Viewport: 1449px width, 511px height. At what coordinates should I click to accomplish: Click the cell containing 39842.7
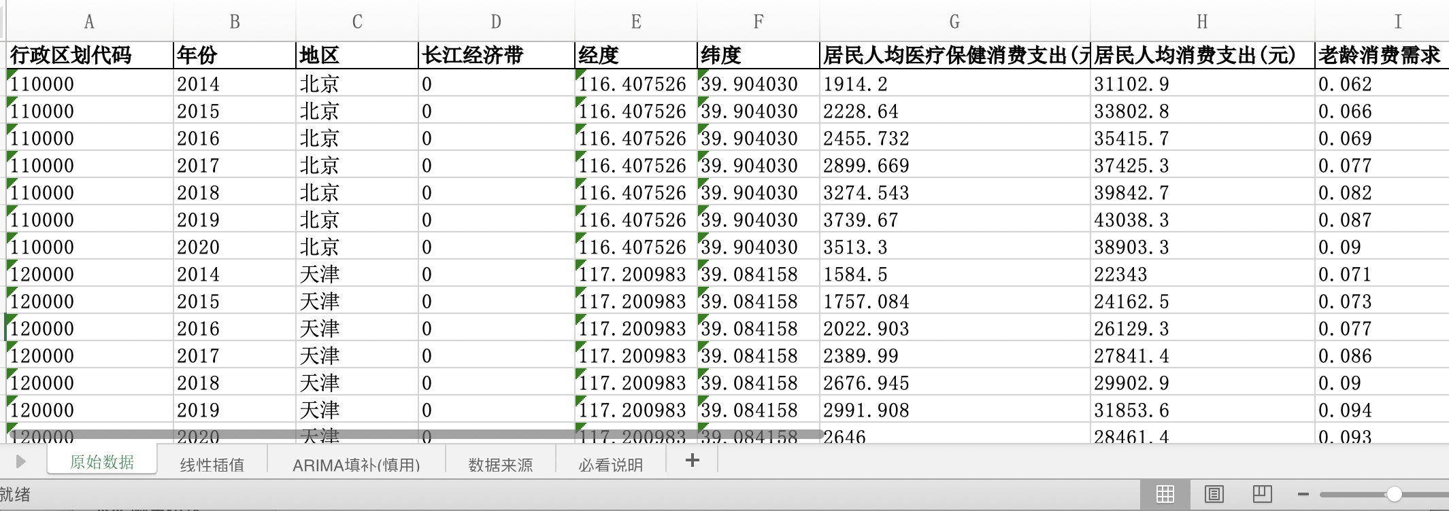(x=1203, y=192)
